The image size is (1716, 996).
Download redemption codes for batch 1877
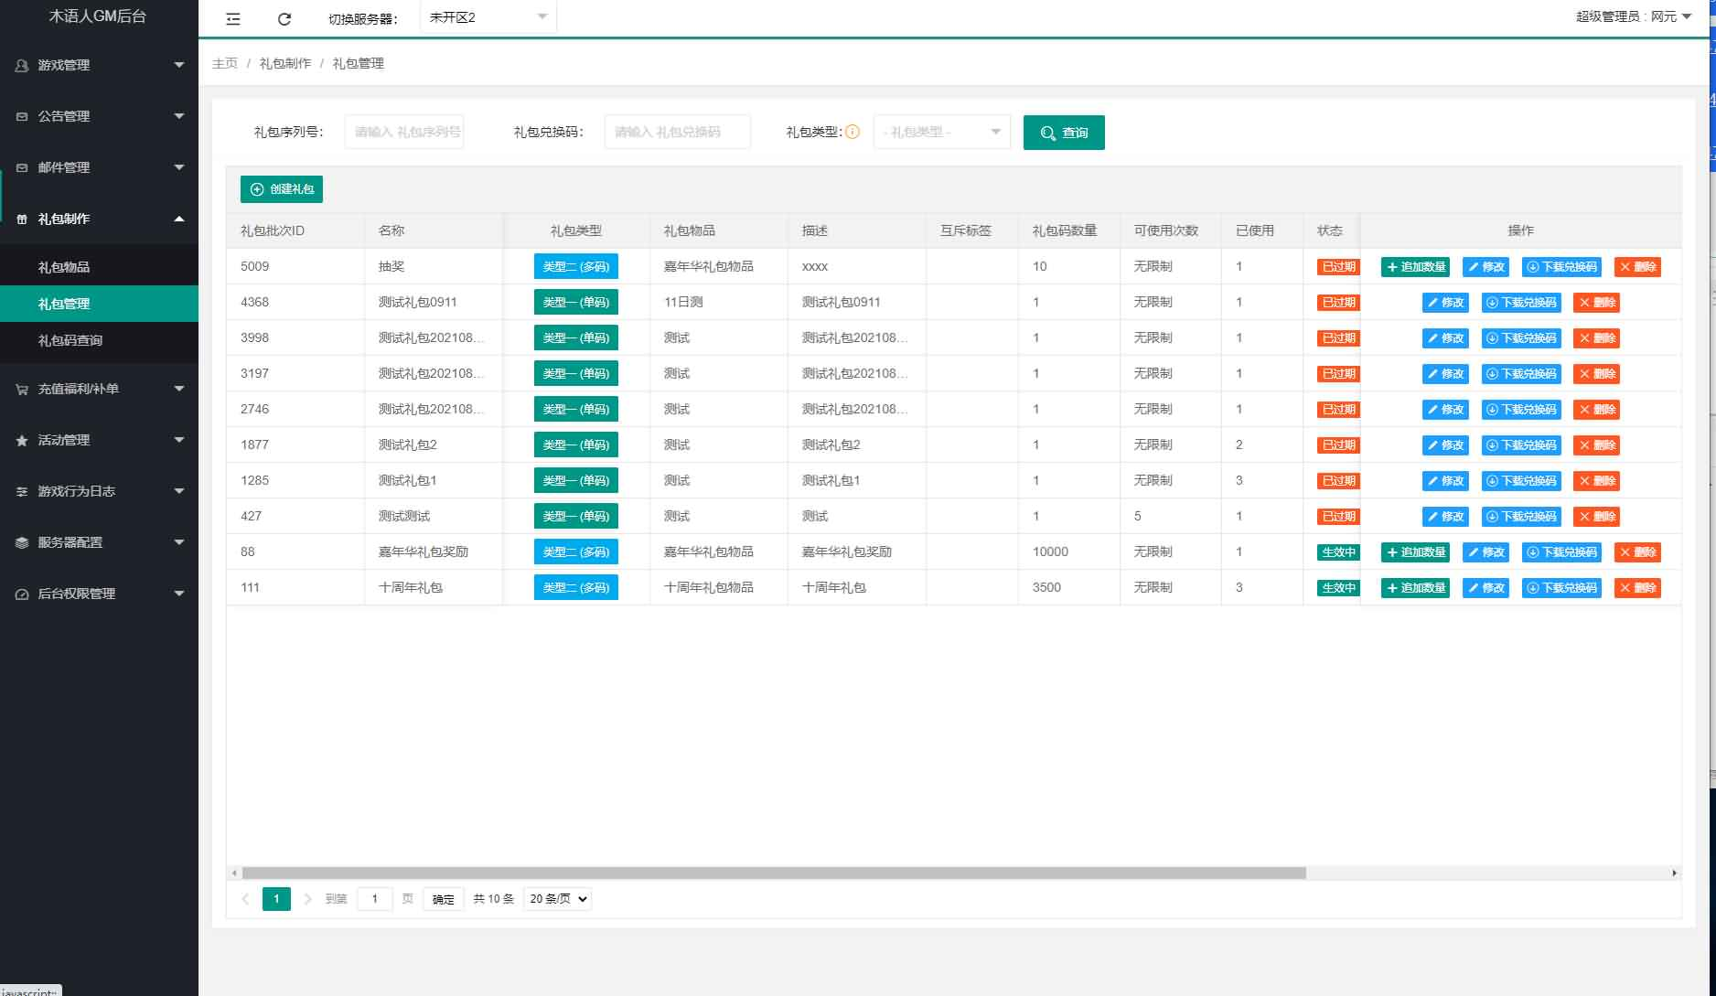1521,445
